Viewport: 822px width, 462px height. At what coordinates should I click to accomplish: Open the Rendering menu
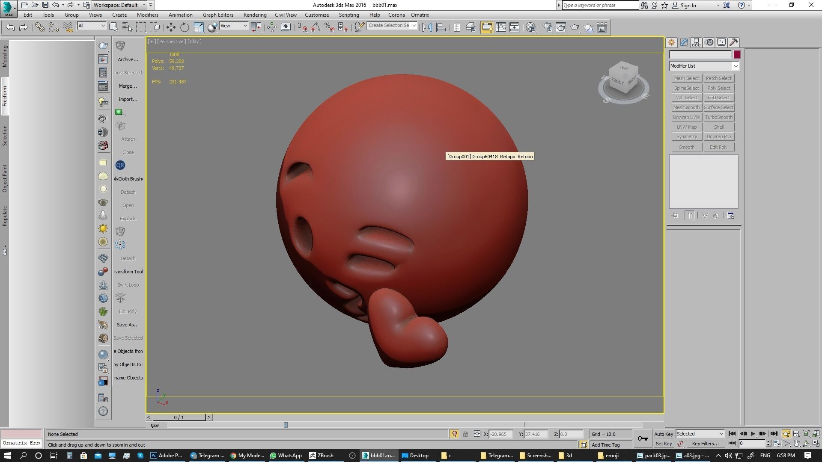(x=255, y=15)
